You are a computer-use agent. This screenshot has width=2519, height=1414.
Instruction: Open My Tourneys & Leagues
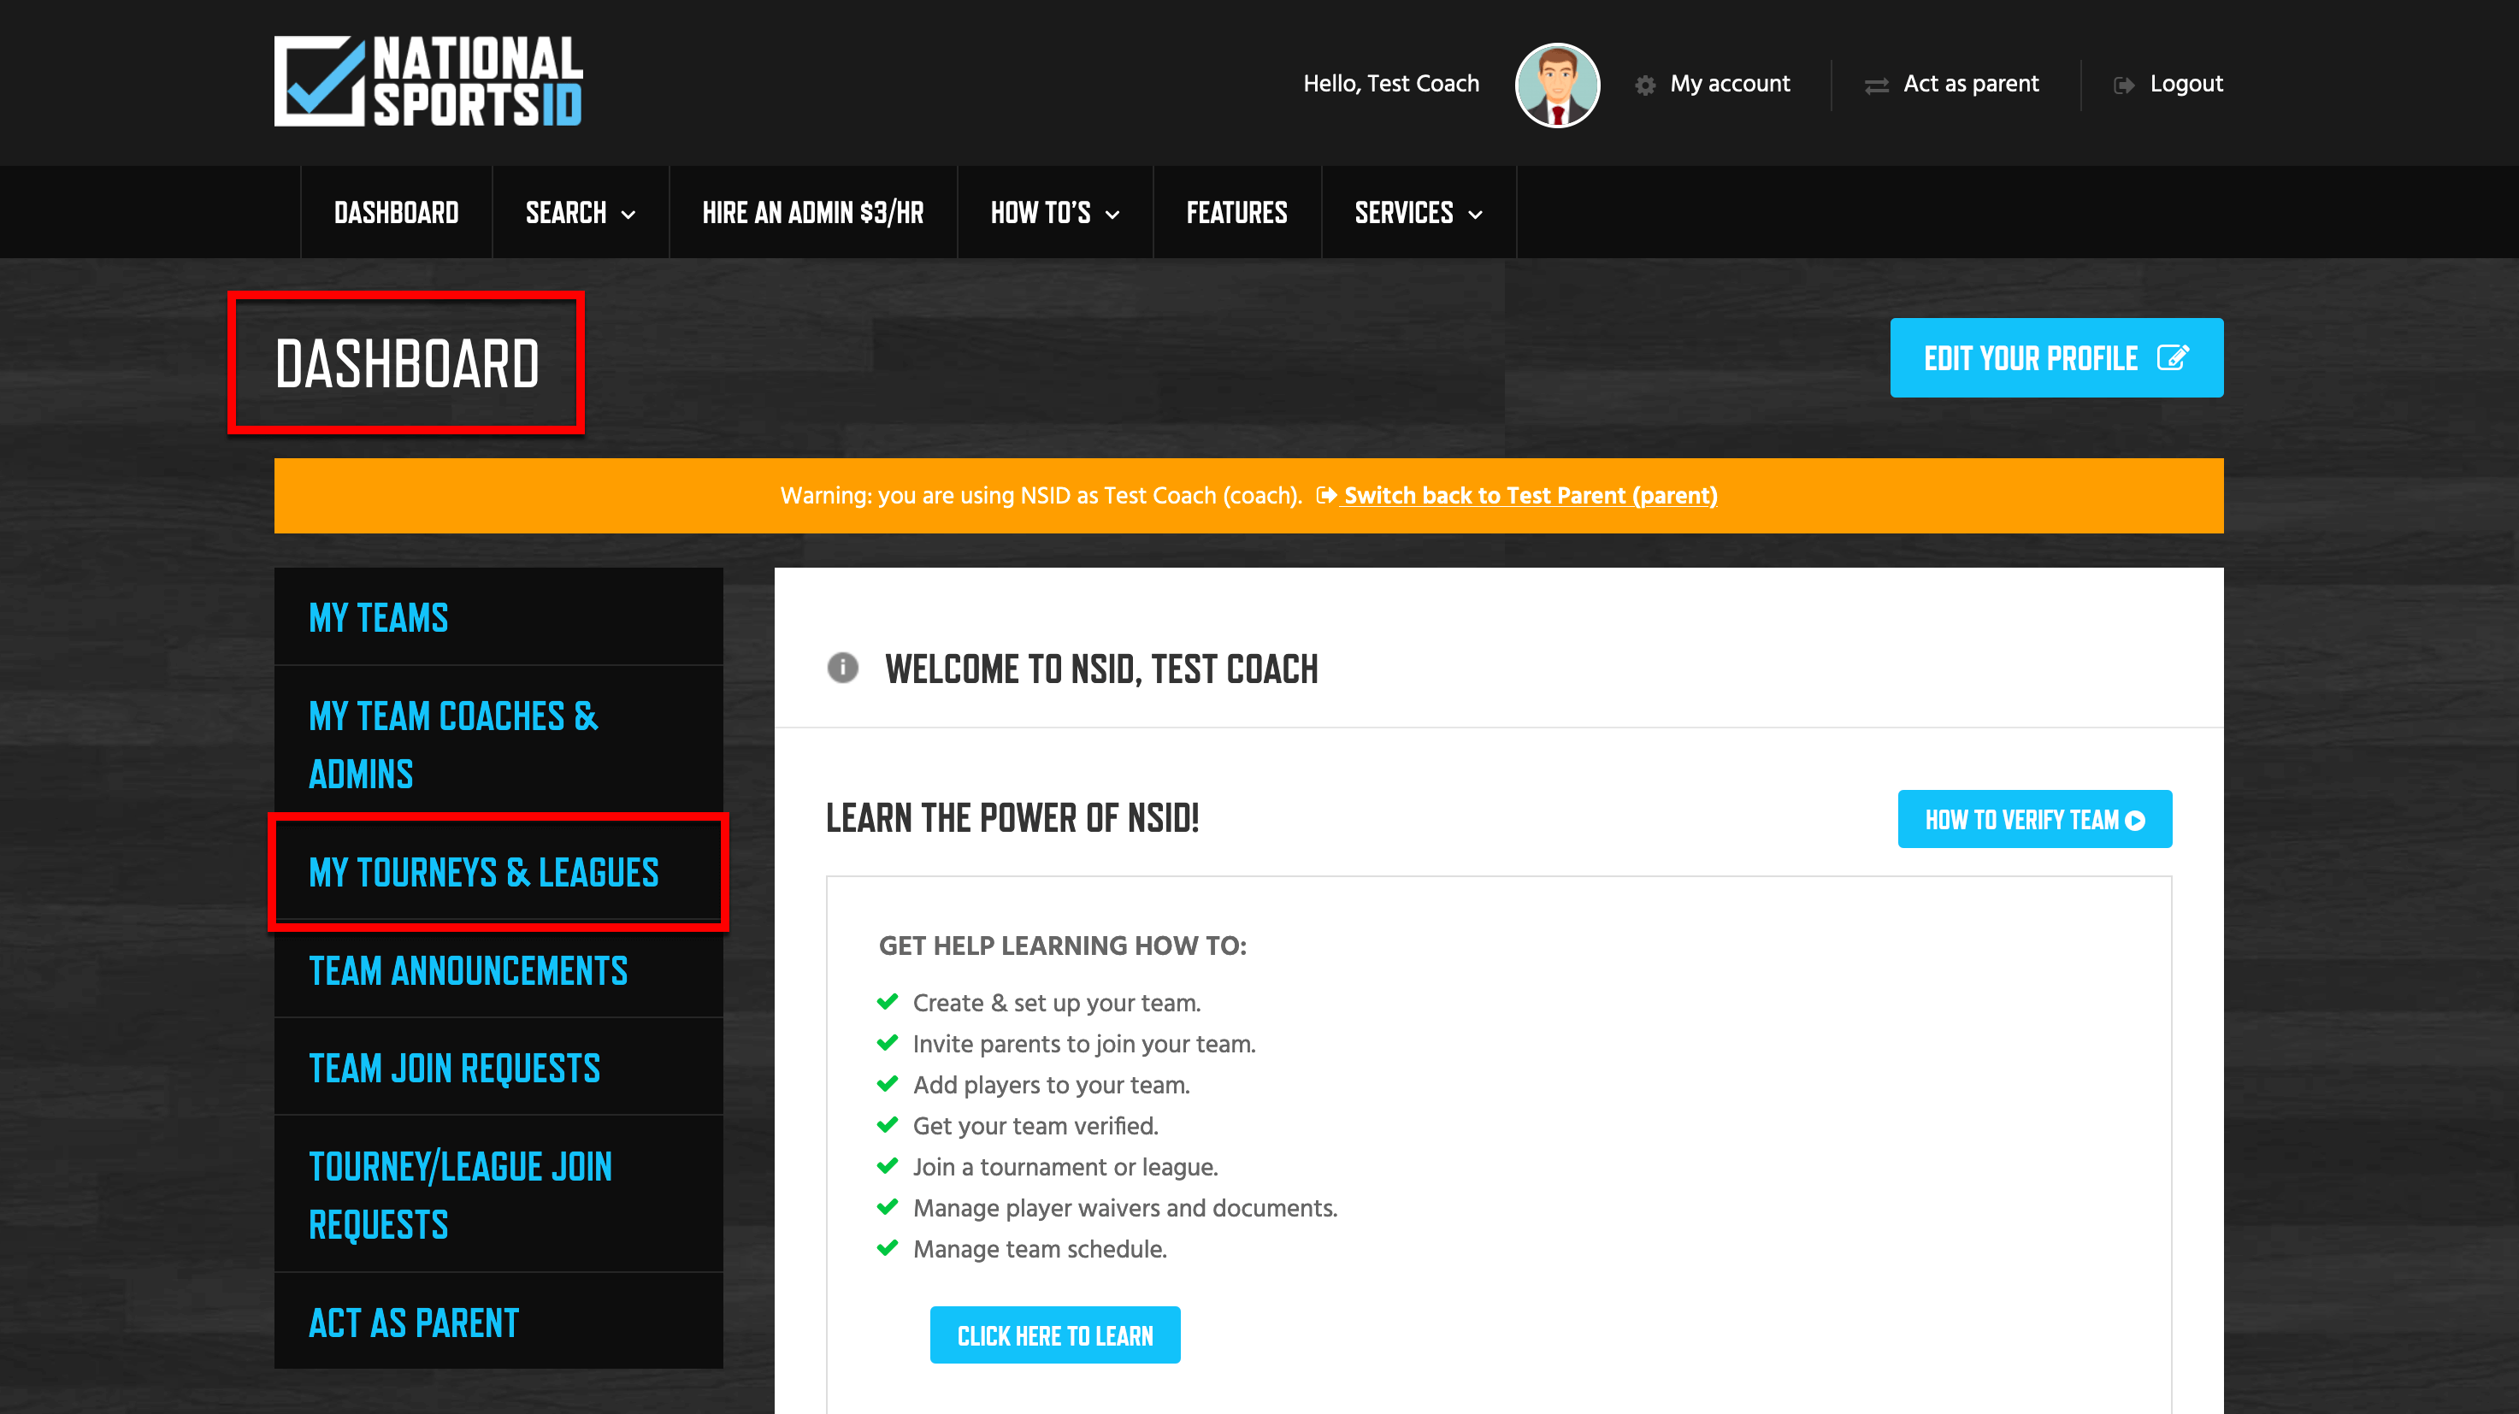(x=498, y=871)
